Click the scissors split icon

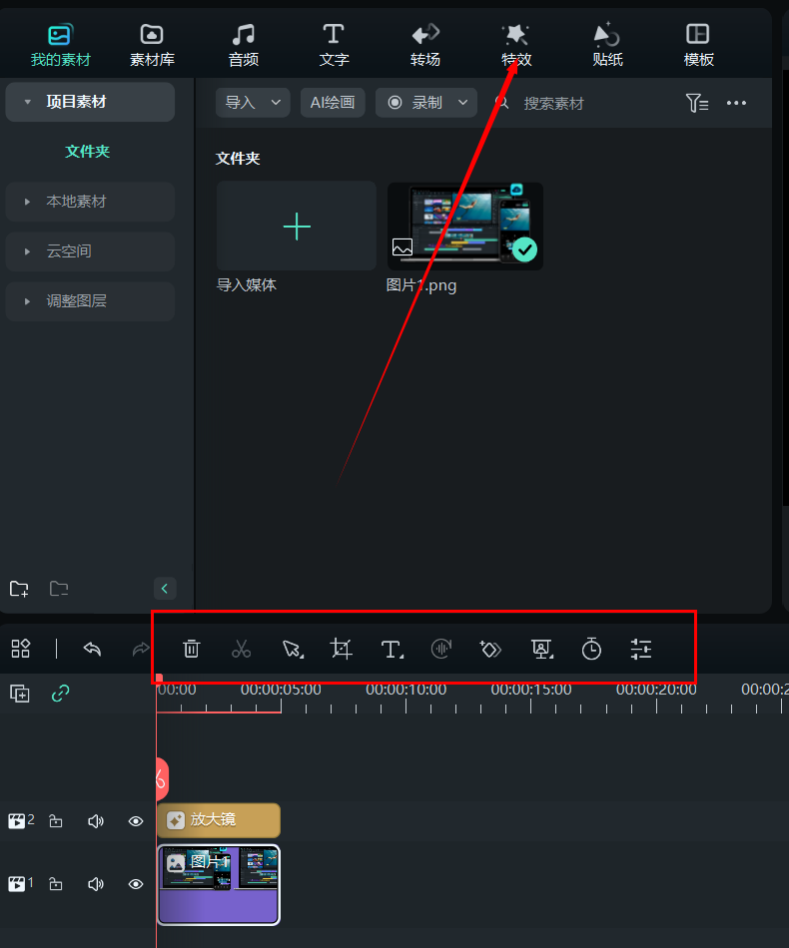(242, 650)
